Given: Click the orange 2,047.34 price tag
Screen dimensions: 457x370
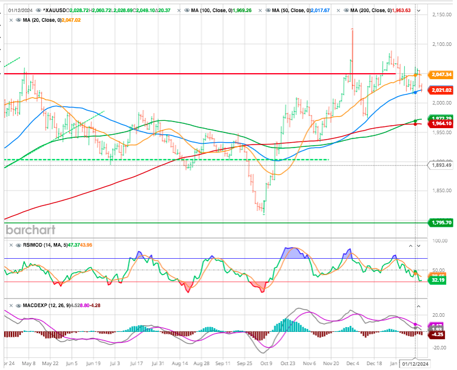Looking at the screenshot, I should click(x=441, y=74).
